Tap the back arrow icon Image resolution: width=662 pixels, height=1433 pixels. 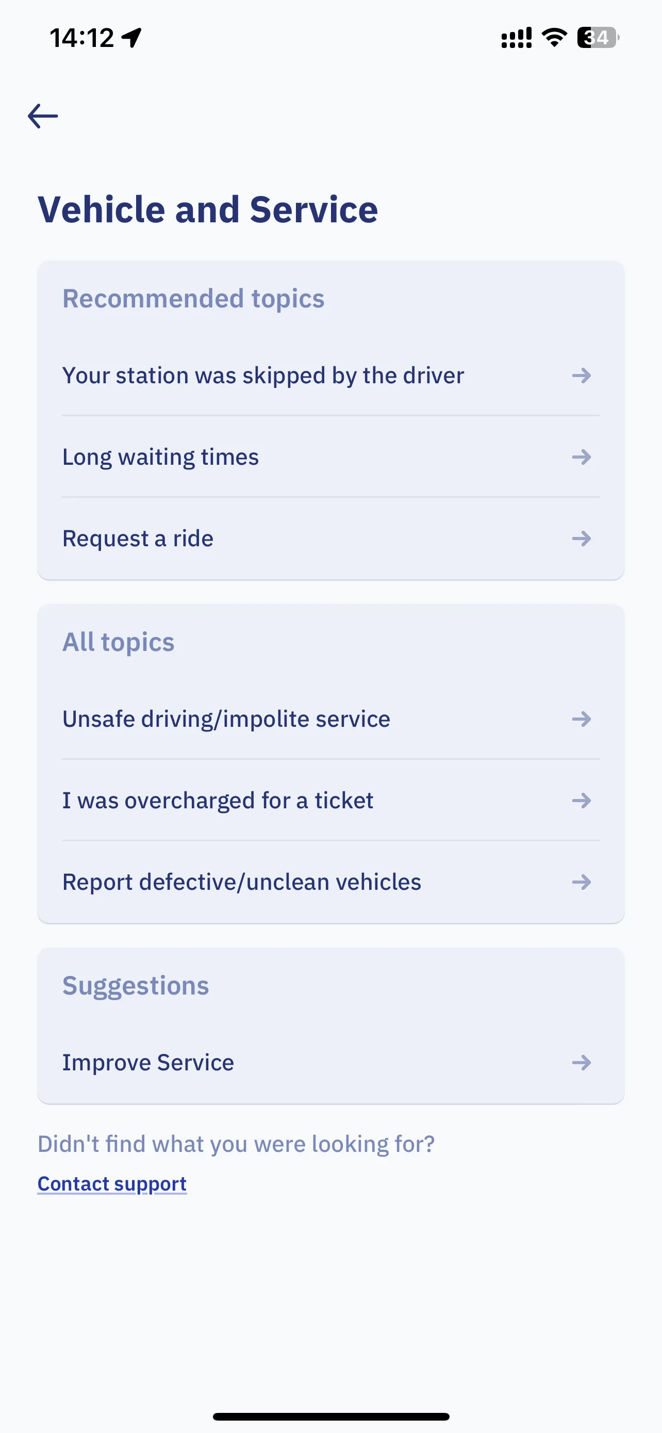(43, 116)
